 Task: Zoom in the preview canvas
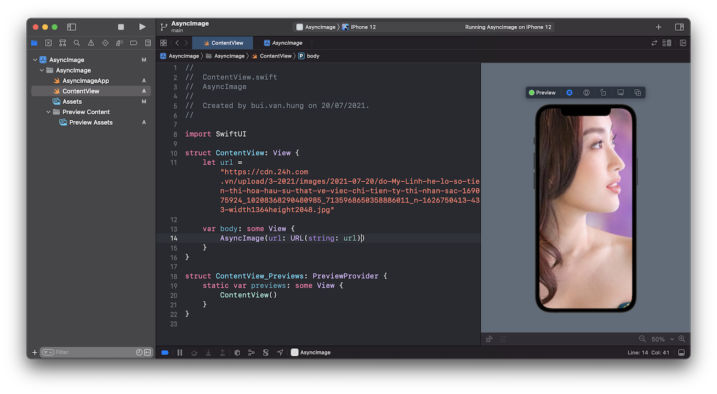[681, 339]
